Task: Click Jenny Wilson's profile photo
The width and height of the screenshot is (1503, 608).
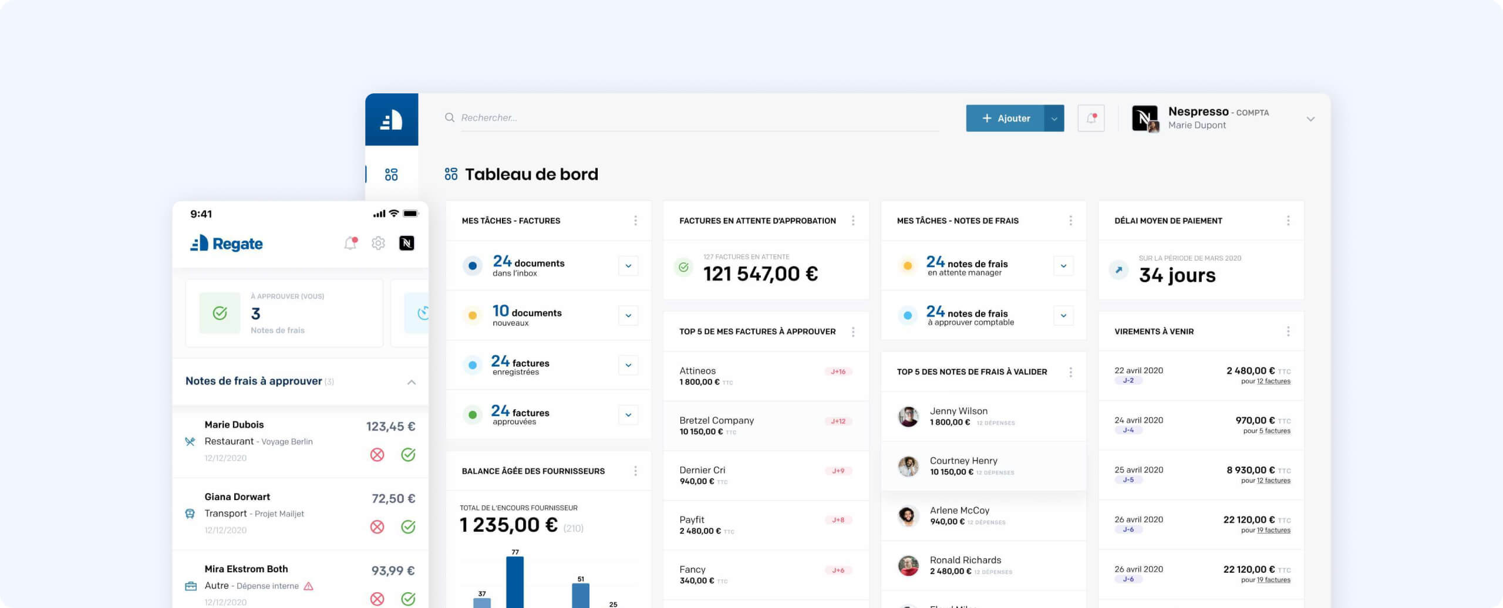Action: (x=908, y=417)
